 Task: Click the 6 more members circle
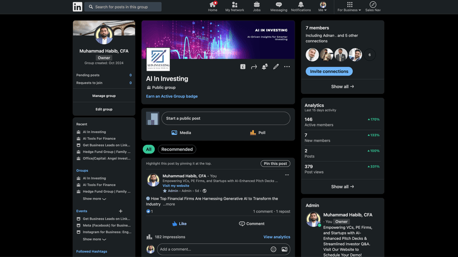click(x=369, y=55)
